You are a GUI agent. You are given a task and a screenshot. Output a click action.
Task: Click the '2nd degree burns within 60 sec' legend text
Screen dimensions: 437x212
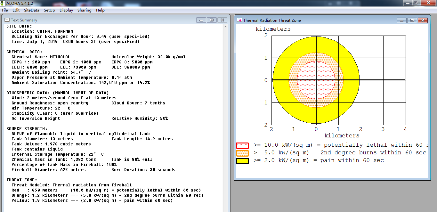[x=373, y=153]
